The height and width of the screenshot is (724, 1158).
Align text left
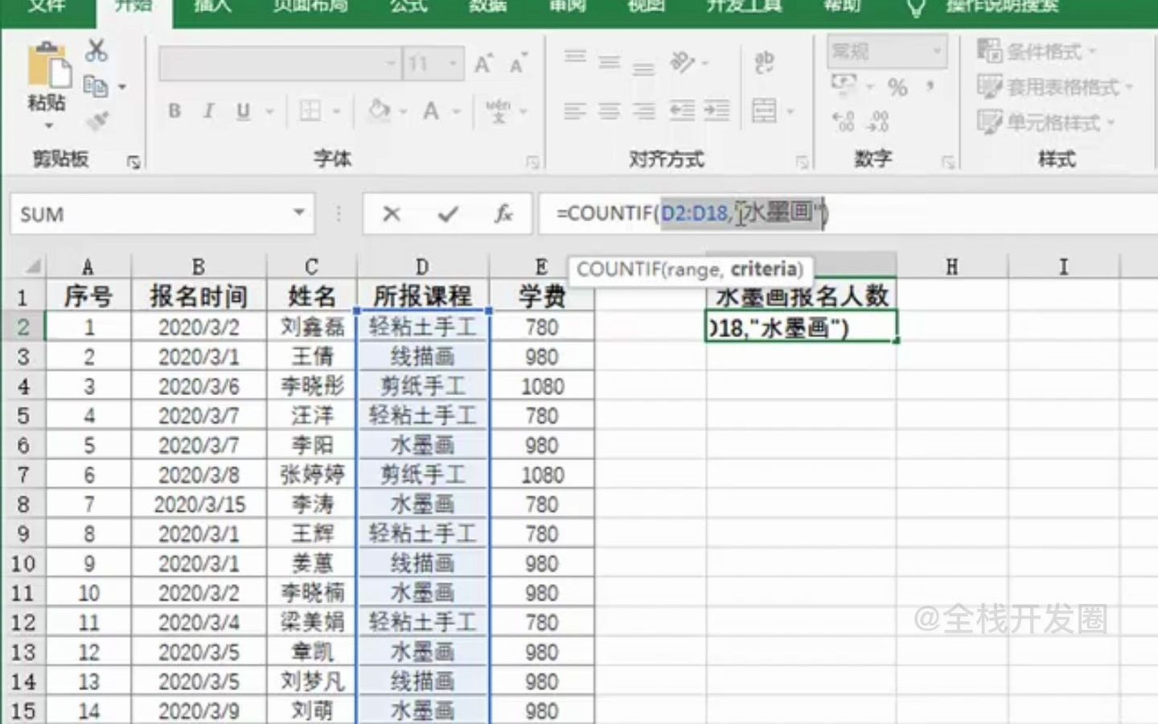pos(575,111)
